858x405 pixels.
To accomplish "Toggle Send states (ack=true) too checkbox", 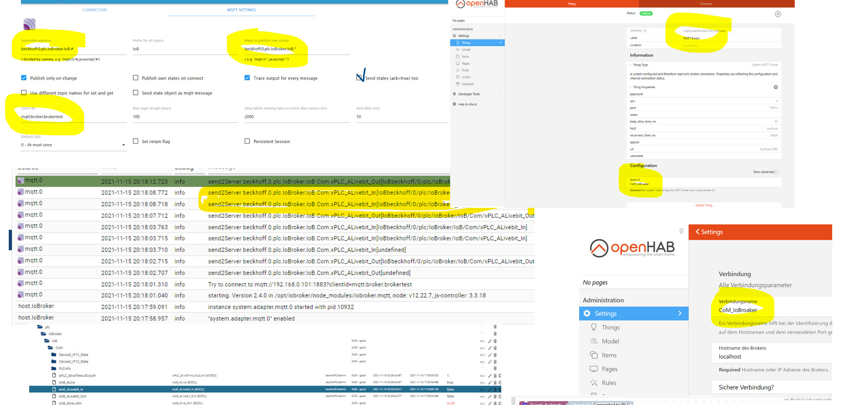I will (x=360, y=77).
